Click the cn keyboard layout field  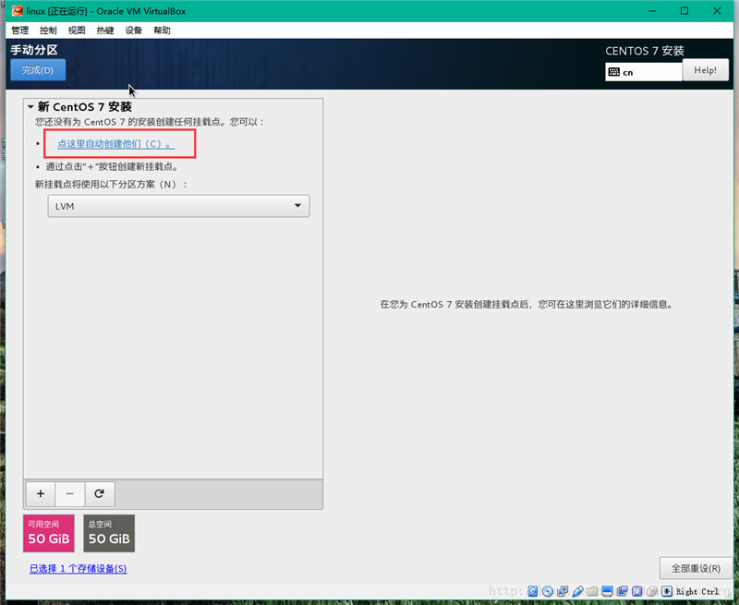point(644,72)
